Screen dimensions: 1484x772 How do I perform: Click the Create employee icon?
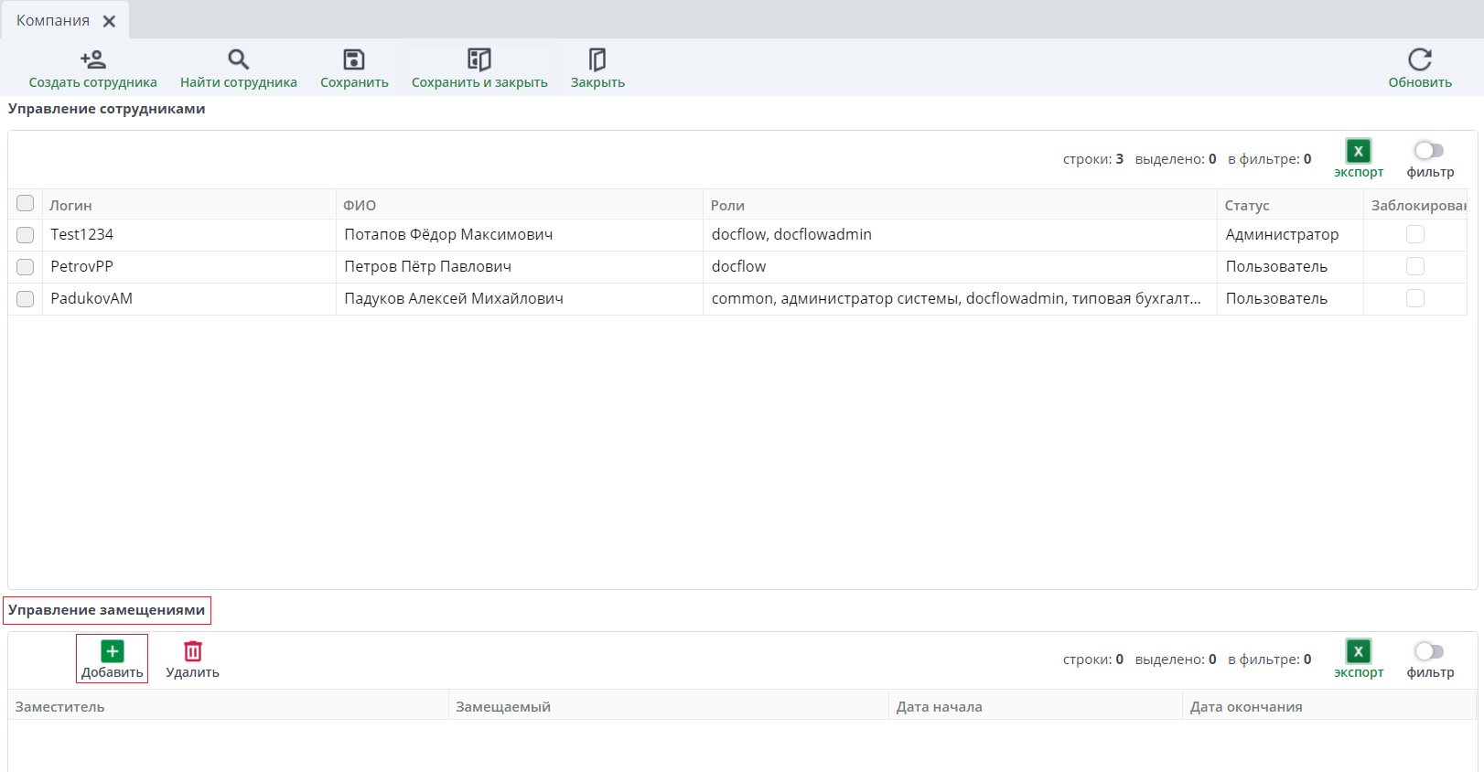(x=92, y=60)
